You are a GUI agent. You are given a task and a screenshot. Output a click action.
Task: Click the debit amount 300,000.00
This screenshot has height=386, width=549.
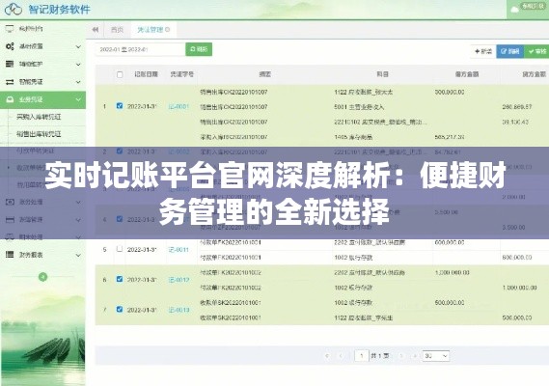coord(450,92)
